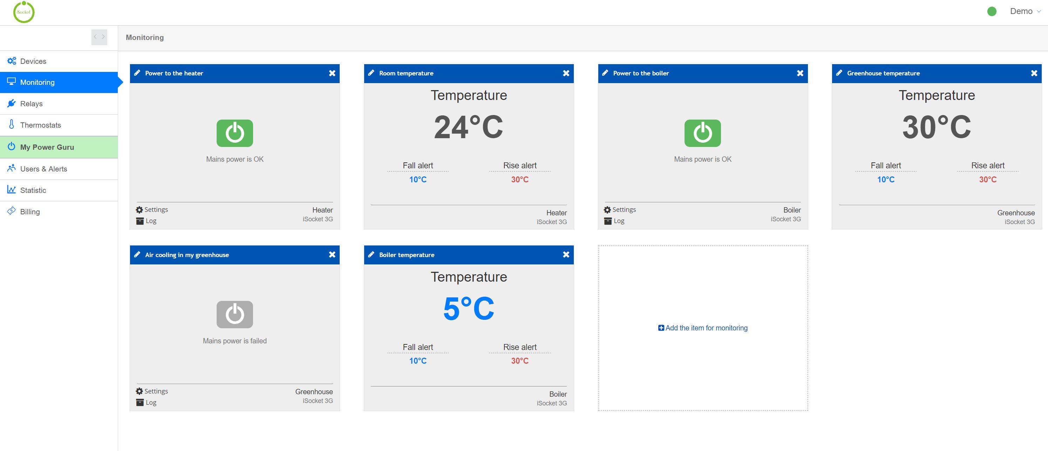Toggle power on Power to the heater widget
Viewport: 1048px width, 451px height.
234,133
